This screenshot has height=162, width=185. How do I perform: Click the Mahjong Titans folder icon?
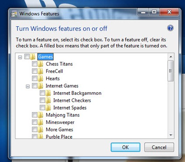[x=41, y=115]
